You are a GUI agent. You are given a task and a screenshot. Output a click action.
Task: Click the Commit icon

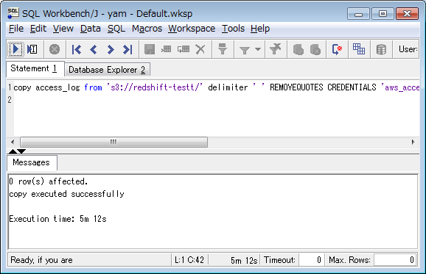pyautogui.click(x=298, y=49)
